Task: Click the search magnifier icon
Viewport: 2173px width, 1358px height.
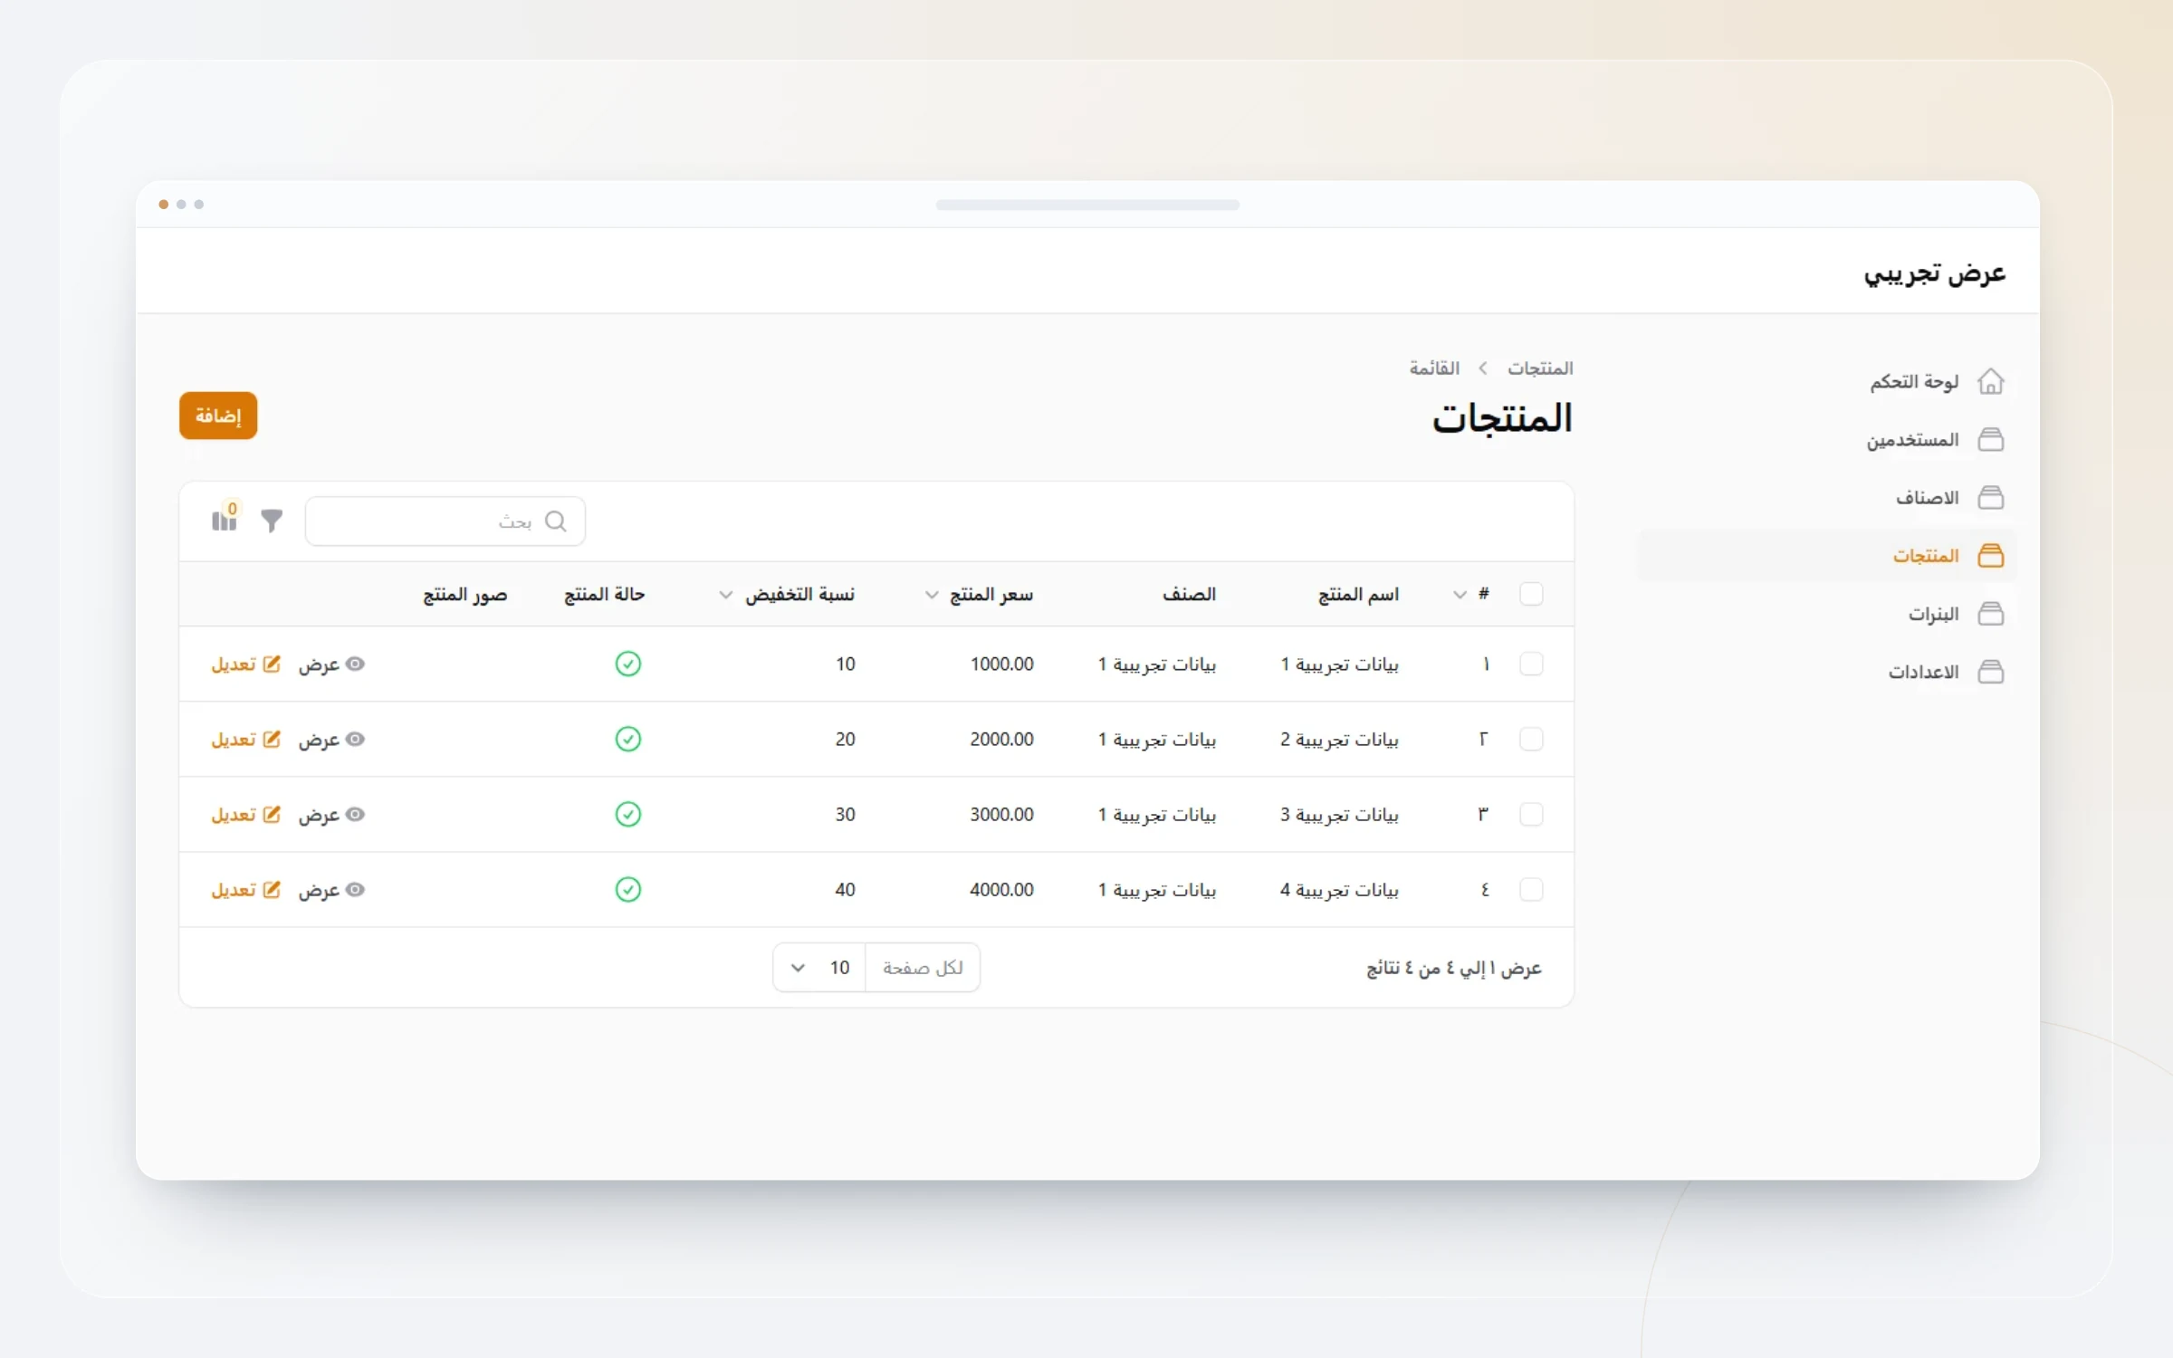Action: click(556, 521)
